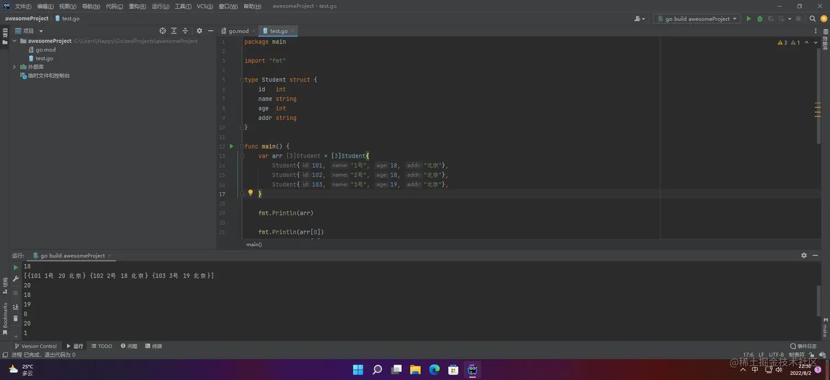The image size is (830, 380).
Task: Open the 项目 view selector dropdown
Action: (x=29, y=31)
